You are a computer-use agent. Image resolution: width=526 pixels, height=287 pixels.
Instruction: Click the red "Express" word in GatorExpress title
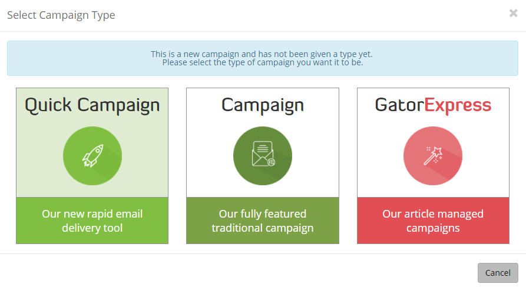[x=458, y=105]
